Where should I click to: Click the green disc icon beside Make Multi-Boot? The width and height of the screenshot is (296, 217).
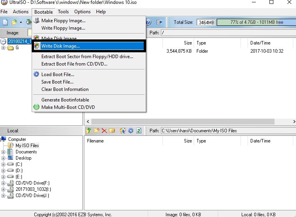coord(36,107)
